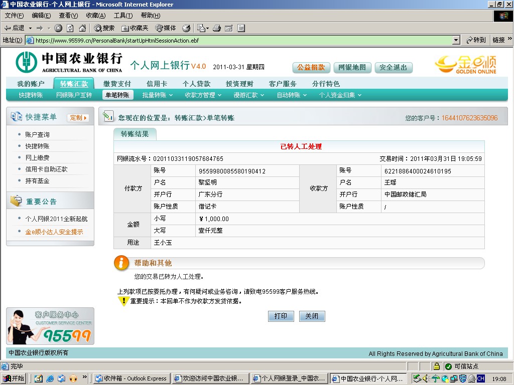Open the 持有基金 quick menu link
Viewport: 514px width, 385px height.
point(37,180)
